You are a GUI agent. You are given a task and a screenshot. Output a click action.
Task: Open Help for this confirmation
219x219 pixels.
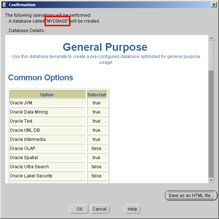click(132, 209)
